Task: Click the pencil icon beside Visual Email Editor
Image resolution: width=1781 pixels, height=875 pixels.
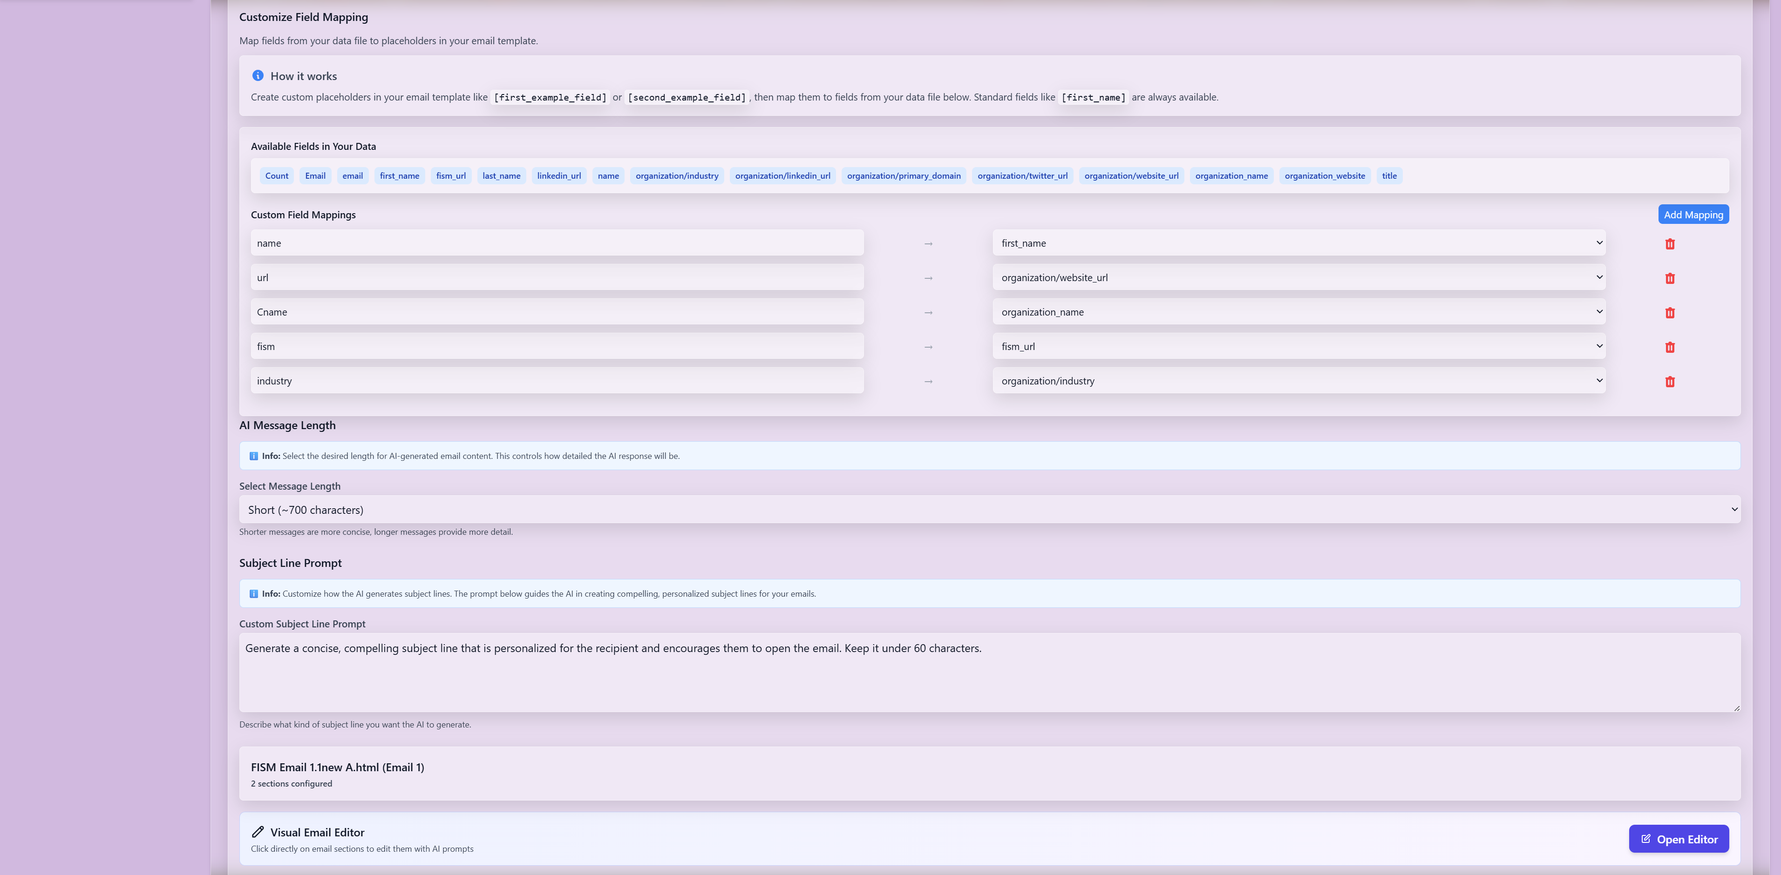Action: click(258, 831)
